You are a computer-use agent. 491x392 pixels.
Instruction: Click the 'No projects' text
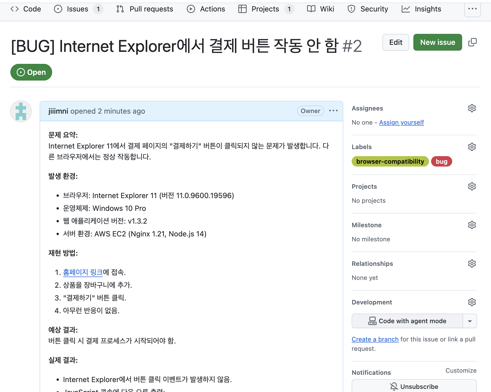pos(369,200)
